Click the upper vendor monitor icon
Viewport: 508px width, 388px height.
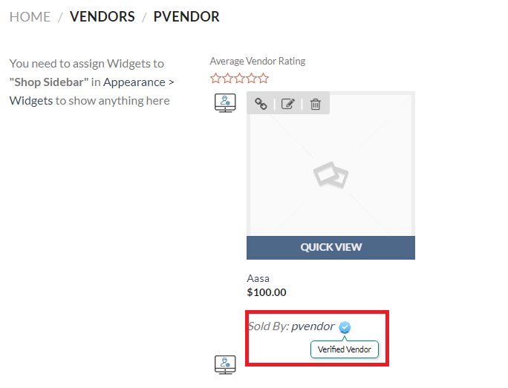[225, 103]
